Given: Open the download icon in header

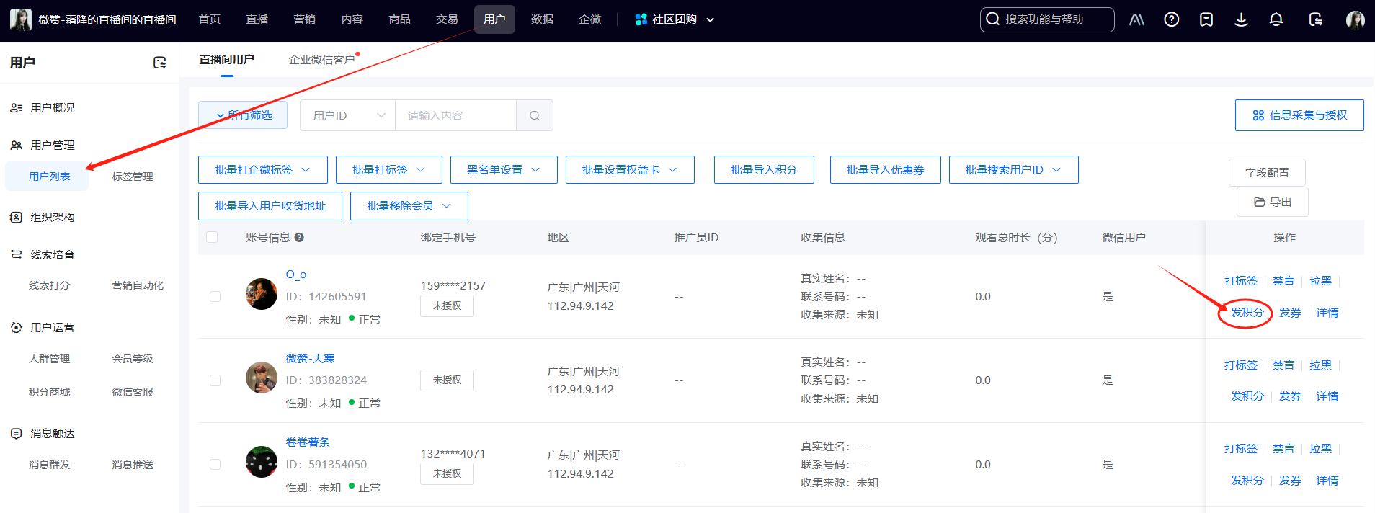Looking at the screenshot, I should [1241, 19].
